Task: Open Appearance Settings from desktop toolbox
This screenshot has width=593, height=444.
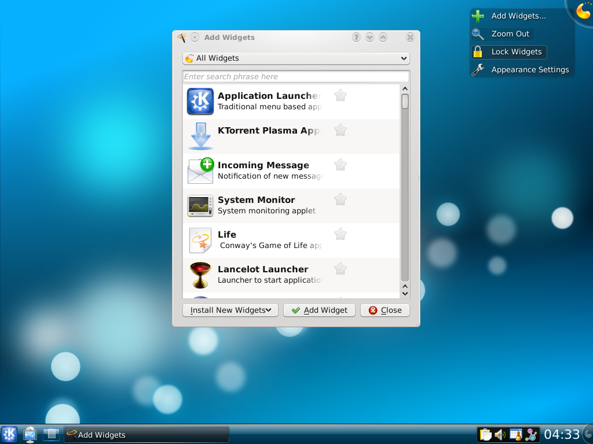Action: click(x=530, y=69)
